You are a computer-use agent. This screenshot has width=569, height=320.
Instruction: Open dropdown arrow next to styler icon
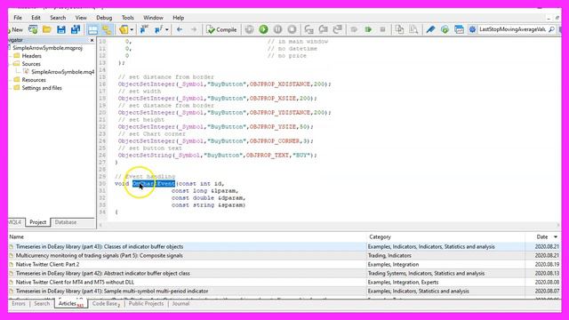point(132,29)
